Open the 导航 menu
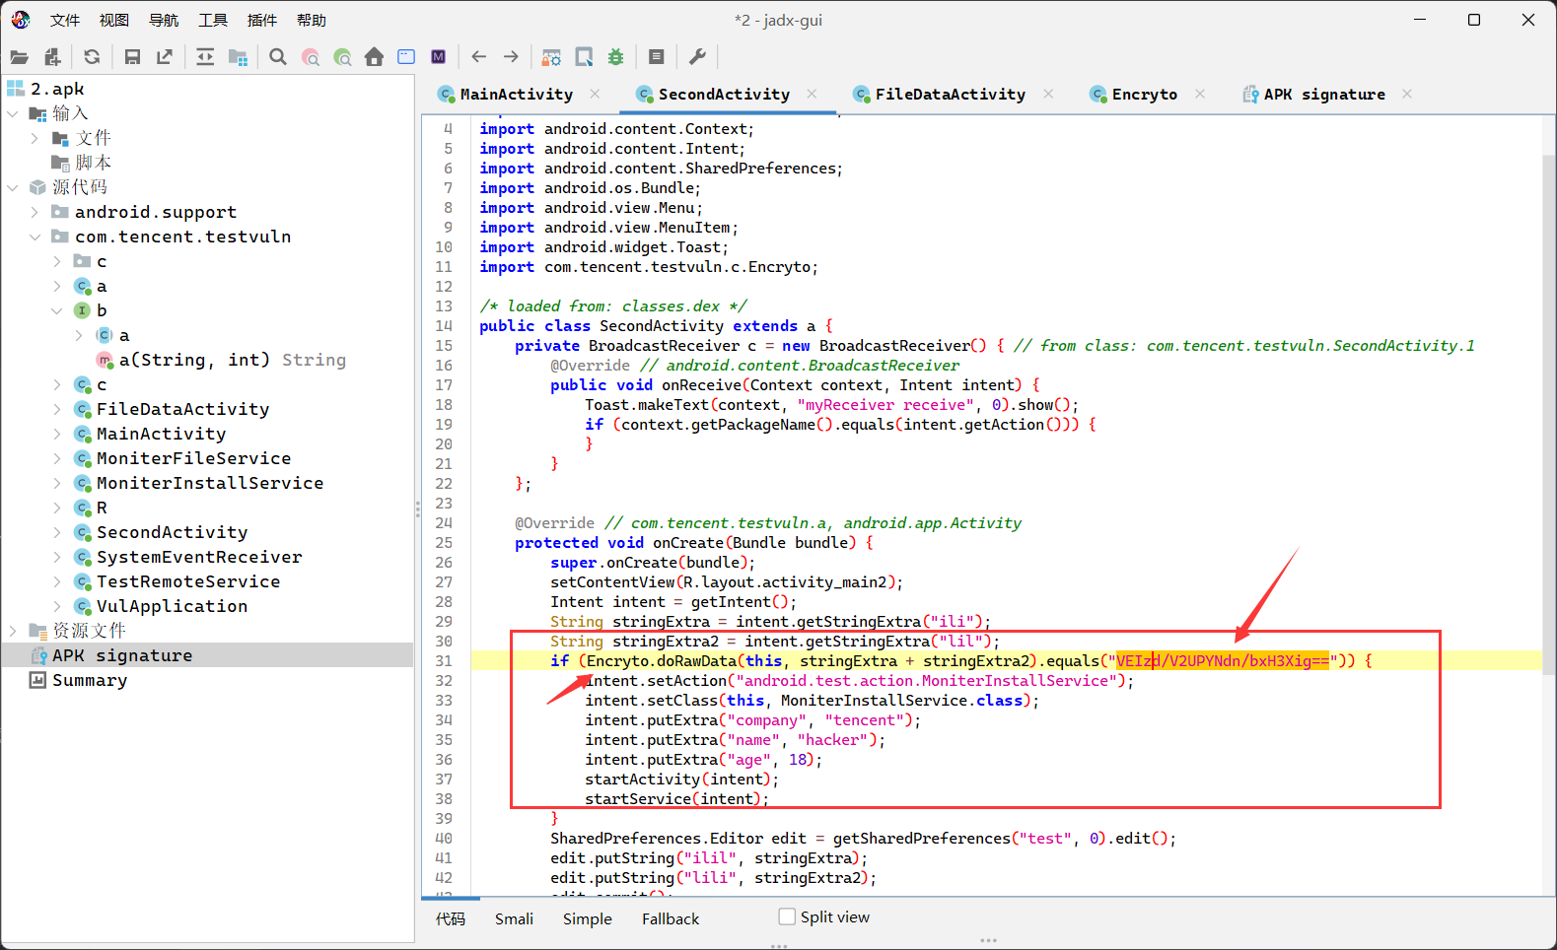Image resolution: width=1557 pixels, height=950 pixels. pos(164,20)
